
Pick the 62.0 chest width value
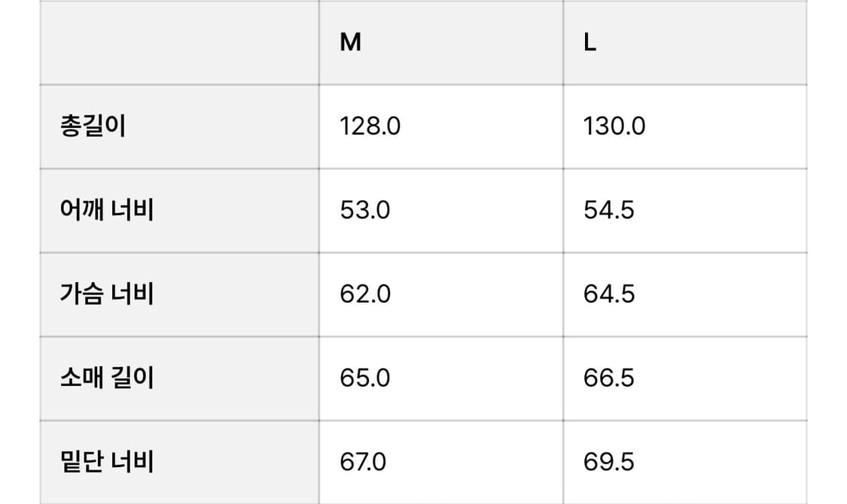pos(365,293)
